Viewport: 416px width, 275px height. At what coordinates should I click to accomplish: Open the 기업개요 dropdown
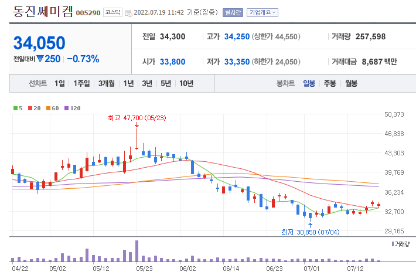[x=262, y=12]
